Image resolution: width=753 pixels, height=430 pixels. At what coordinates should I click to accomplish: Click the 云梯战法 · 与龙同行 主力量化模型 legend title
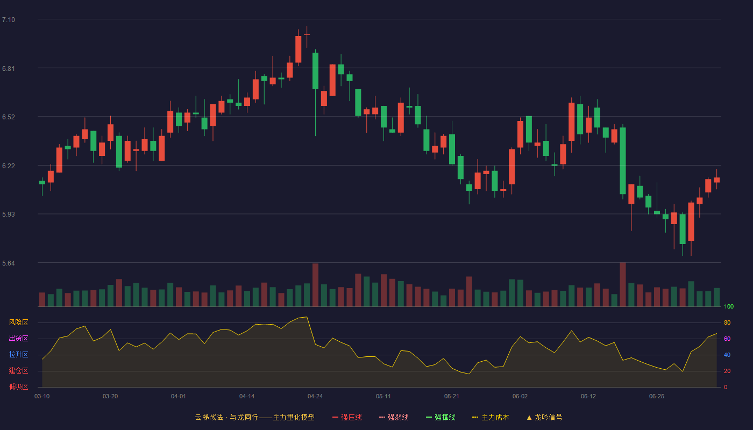[255, 417]
